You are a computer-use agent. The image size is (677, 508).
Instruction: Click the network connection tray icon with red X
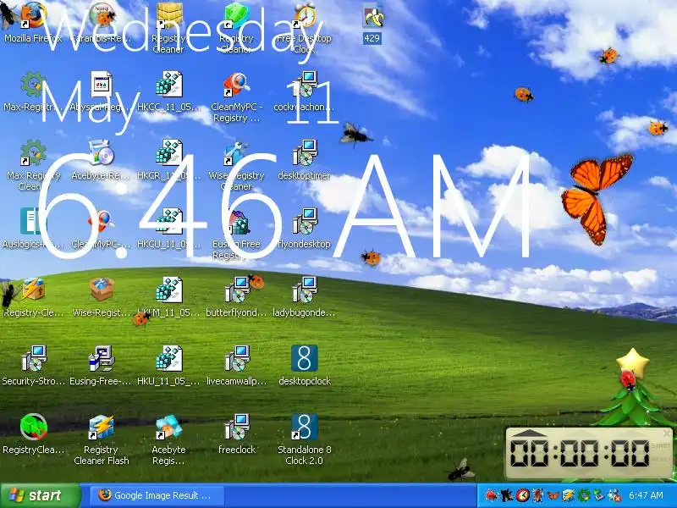tap(614, 495)
